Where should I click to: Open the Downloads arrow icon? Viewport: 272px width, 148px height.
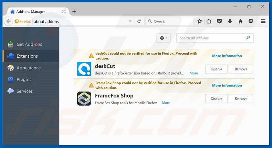[230, 22]
